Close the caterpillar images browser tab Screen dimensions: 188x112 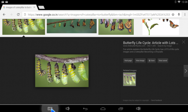[x=34, y=7]
